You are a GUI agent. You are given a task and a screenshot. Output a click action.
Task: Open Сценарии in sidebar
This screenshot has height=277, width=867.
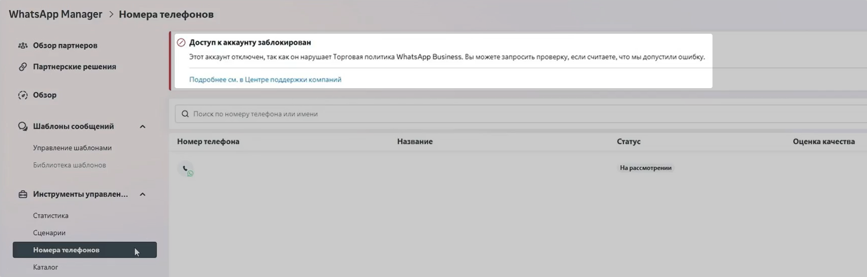coord(49,233)
